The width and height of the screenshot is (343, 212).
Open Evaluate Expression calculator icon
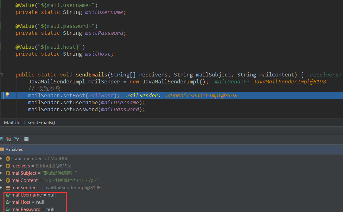(27, 139)
